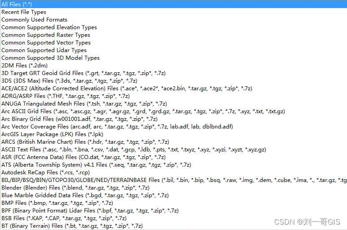This screenshot has height=230, width=347.
Task: Choose BMP Files filter
Action: click(173, 203)
